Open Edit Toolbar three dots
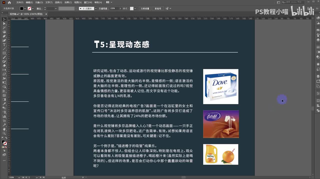Viewport: 320px width, 179px height. coord(4,161)
